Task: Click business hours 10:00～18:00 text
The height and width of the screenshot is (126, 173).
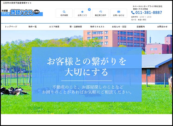Action: coord(141,17)
